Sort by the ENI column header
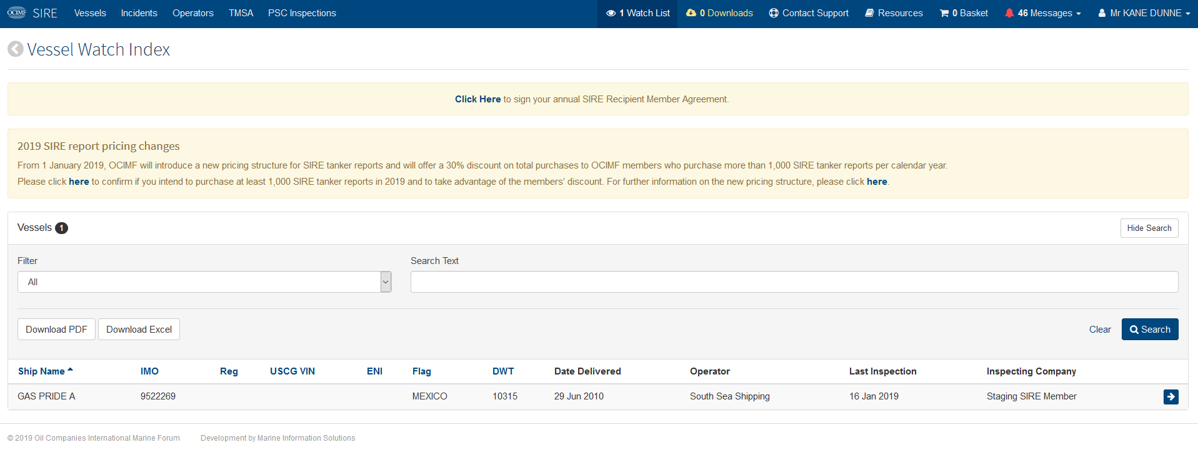Image resolution: width=1198 pixels, height=460 pixels. 374,371
